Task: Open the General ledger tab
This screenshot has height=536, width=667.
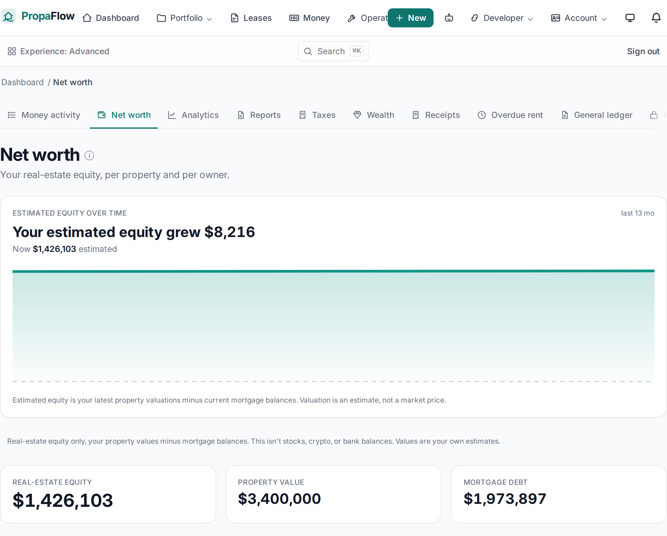Action: tap(596, 115)
